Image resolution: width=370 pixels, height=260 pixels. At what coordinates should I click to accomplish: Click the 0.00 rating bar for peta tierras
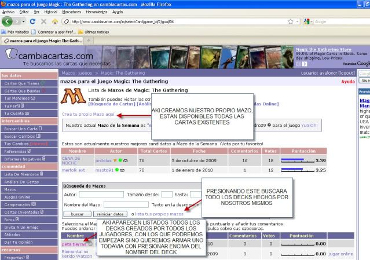(298, 244)
